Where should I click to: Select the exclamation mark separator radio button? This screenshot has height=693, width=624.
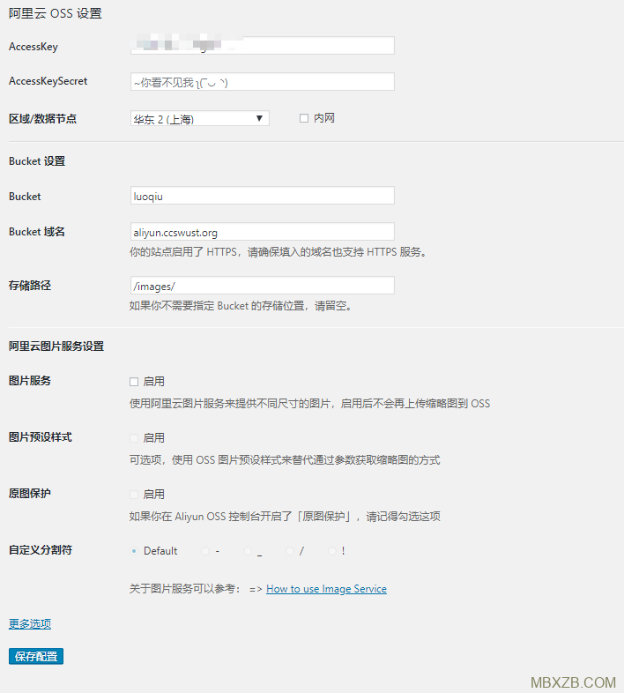coord(332,551)
